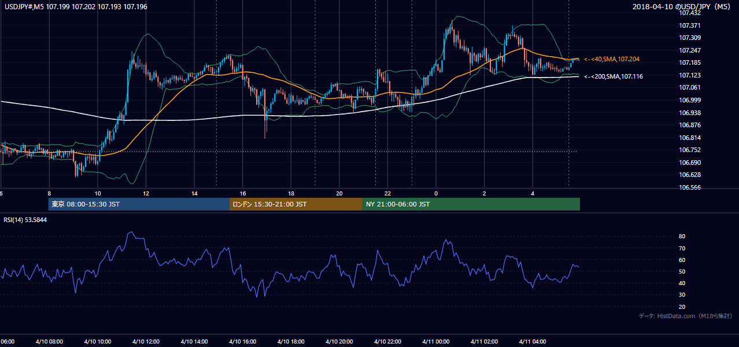
Task: Click RSI axis level 50
Action: click(x=682, y=271)
